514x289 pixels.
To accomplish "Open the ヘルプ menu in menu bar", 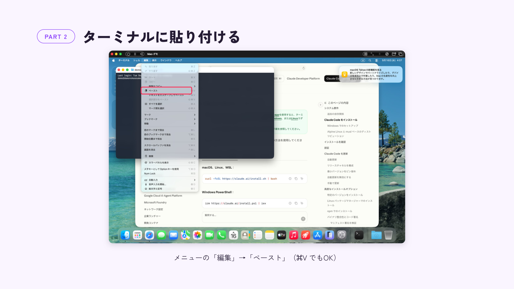I will click(x=178, y=60).
